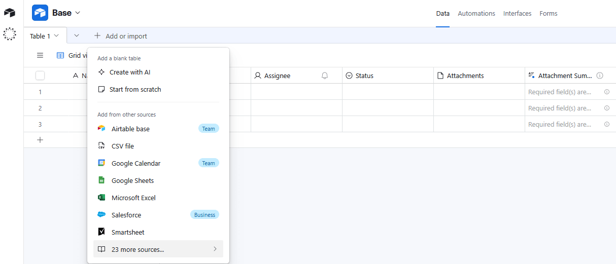This screenshot has height=264, width=616.
Task: Select Google Sheets as import source
Action: point(132,180)
